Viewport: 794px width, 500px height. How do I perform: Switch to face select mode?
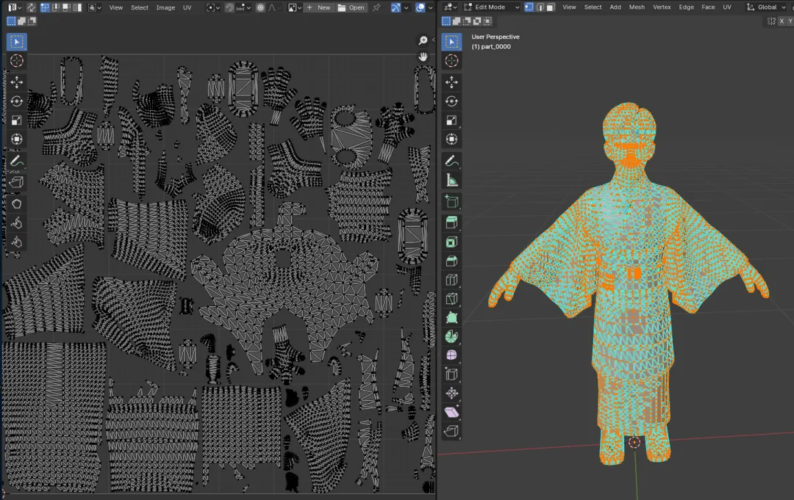point(551,7)
